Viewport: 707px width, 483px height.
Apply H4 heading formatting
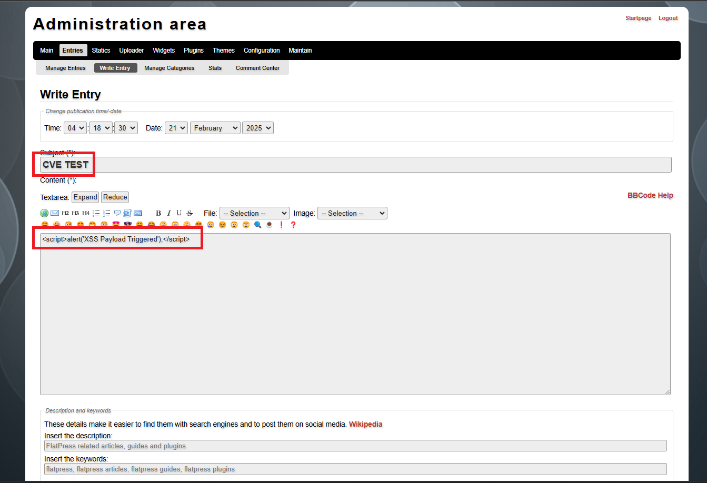(86, 213)
